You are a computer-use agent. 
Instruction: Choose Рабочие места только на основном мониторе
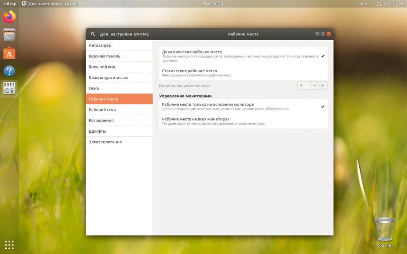243,107
